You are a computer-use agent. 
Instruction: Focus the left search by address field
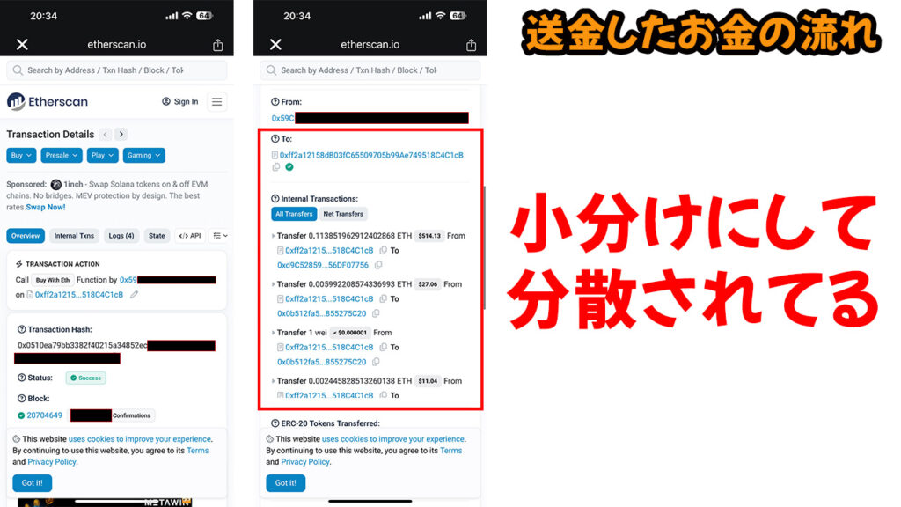(x=116, y=70)
